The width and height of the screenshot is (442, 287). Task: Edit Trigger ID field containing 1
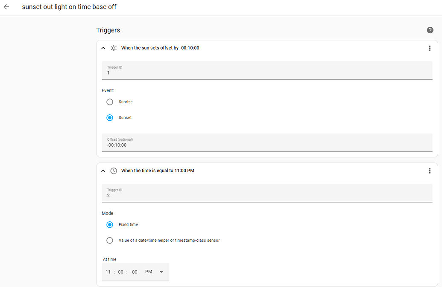[x=267, y=70]
